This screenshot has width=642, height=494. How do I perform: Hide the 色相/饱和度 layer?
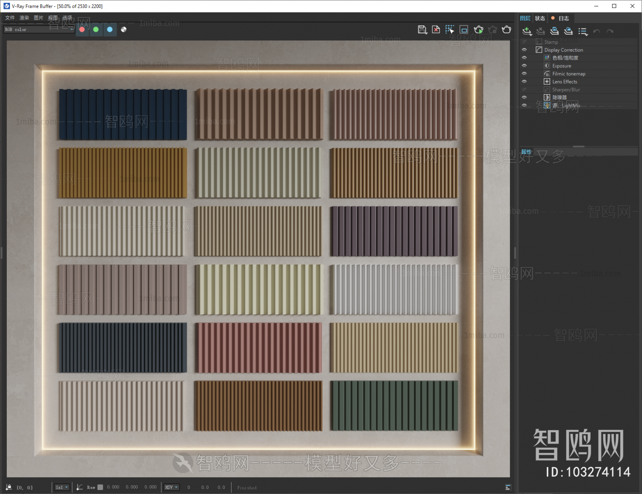tap(524, 58)
